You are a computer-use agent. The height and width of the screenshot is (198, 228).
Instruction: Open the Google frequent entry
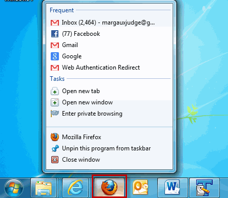[x=109, y=56]
